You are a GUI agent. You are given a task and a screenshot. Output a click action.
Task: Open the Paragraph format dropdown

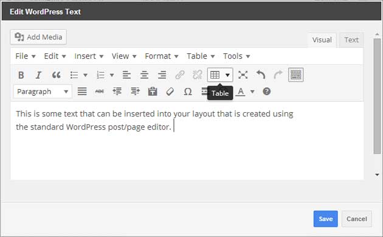pos(43,92)
